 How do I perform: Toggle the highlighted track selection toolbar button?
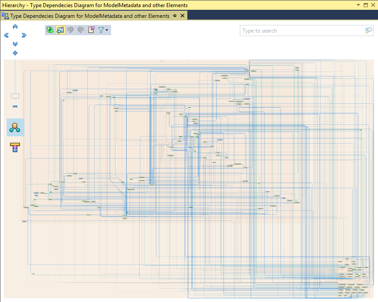coord(60,30)
